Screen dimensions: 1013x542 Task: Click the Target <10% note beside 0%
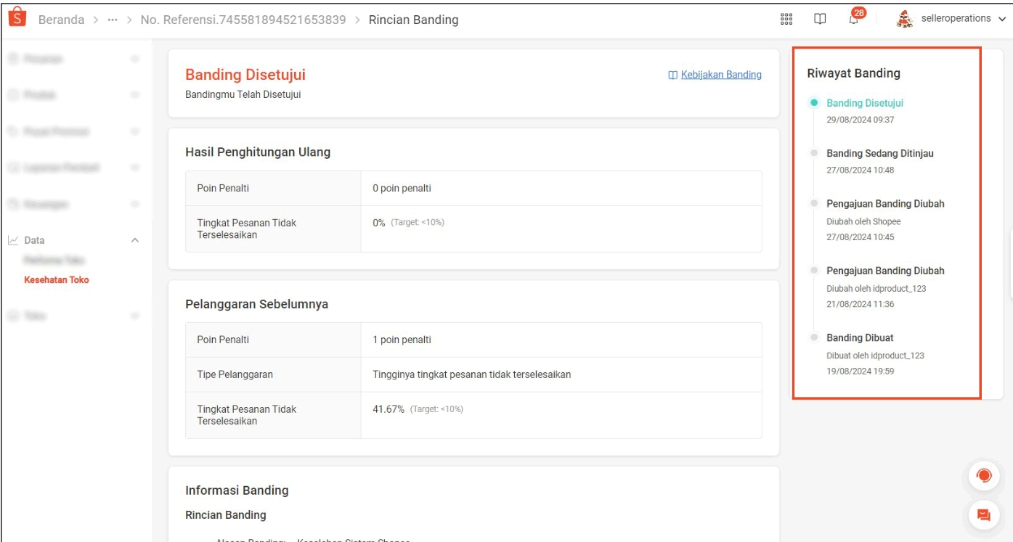click(418, 223)
